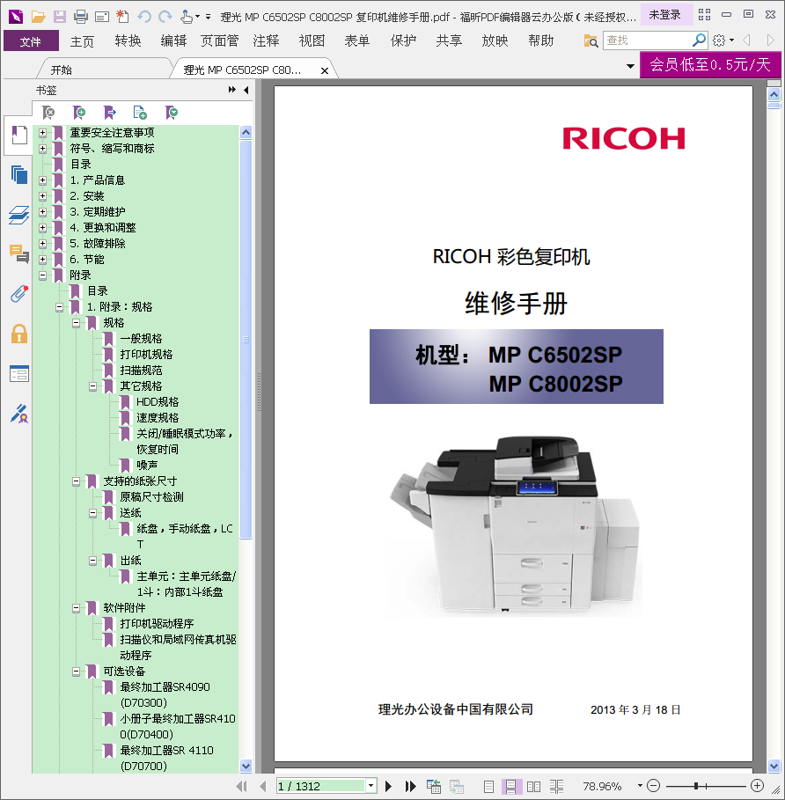Click bookmark with green dropdown icon
The width and height of the screenshot is (785, 800).
(x=172, y=113)
